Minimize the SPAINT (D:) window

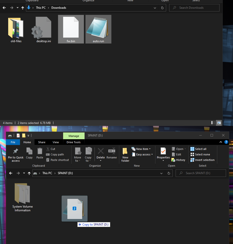[x=201, y=135]
